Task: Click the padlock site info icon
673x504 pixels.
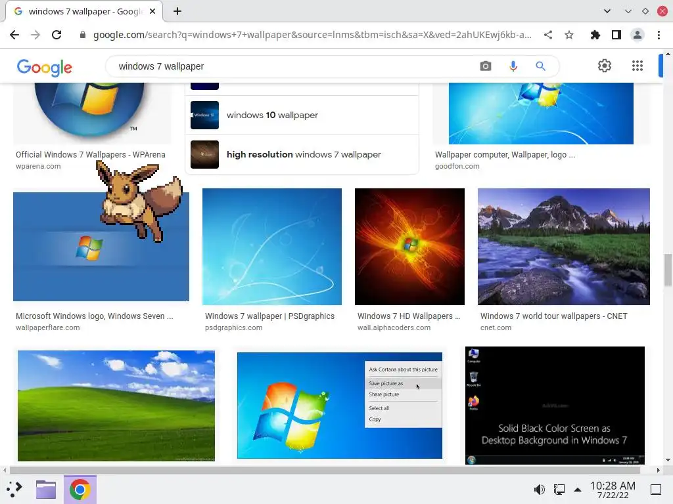Action: click(x=82, y=35)
